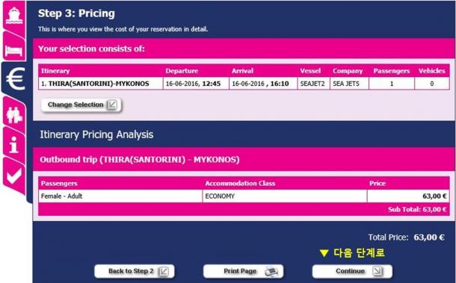Open the information step icon
The width and height of the screenshot is (456, 283).
click(14, 144)
